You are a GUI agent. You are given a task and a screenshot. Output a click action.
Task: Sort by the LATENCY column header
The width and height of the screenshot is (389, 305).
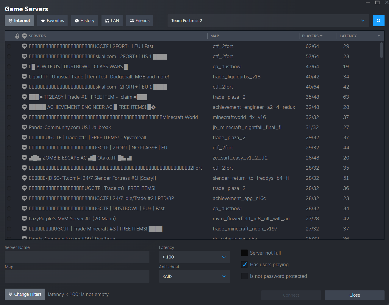coord(348,36)
